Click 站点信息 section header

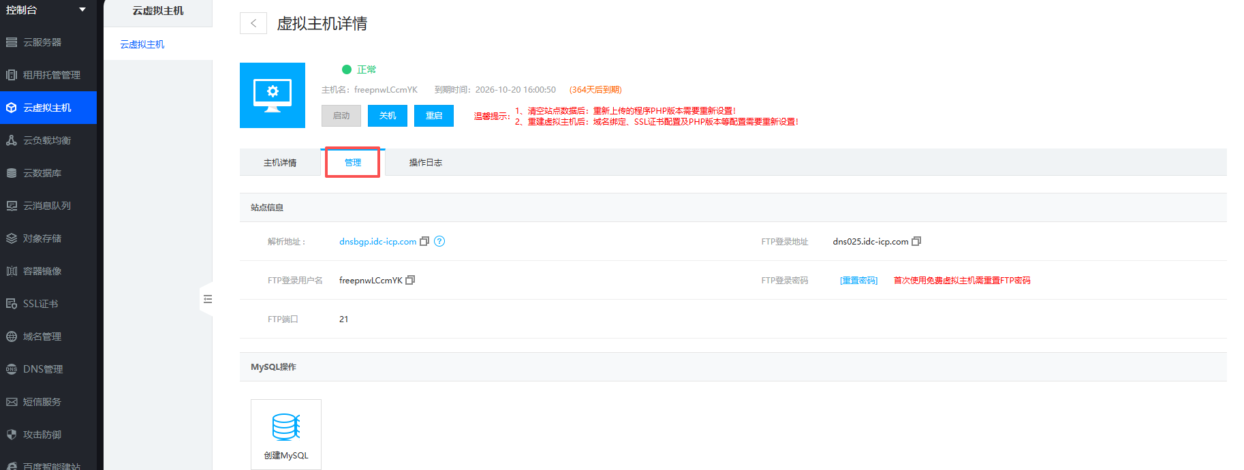click(267, 208)
